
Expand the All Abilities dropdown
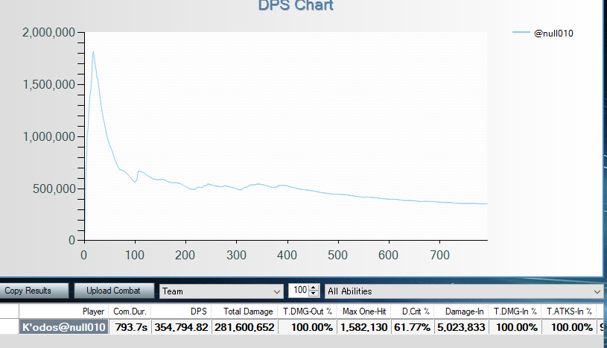coord(463,291)
